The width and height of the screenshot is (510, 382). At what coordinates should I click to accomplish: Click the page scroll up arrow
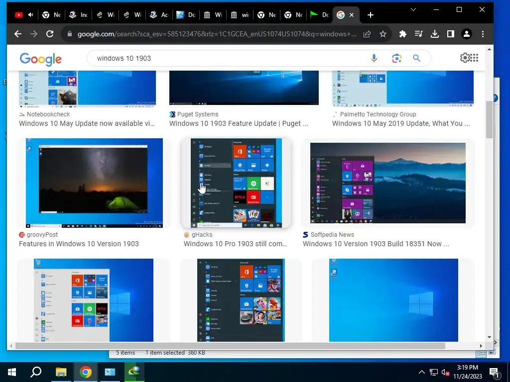coord(489,49)
